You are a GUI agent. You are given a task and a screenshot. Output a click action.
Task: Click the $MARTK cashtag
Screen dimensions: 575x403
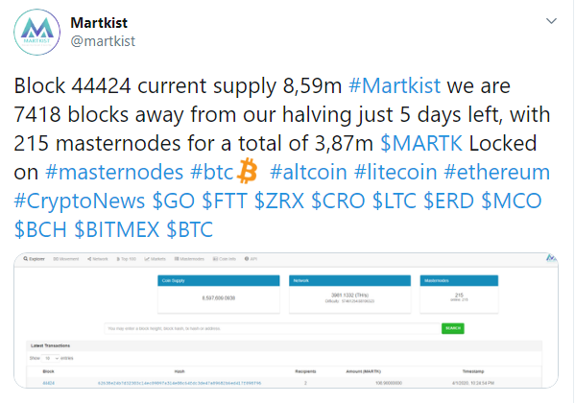tap(421, 143)
